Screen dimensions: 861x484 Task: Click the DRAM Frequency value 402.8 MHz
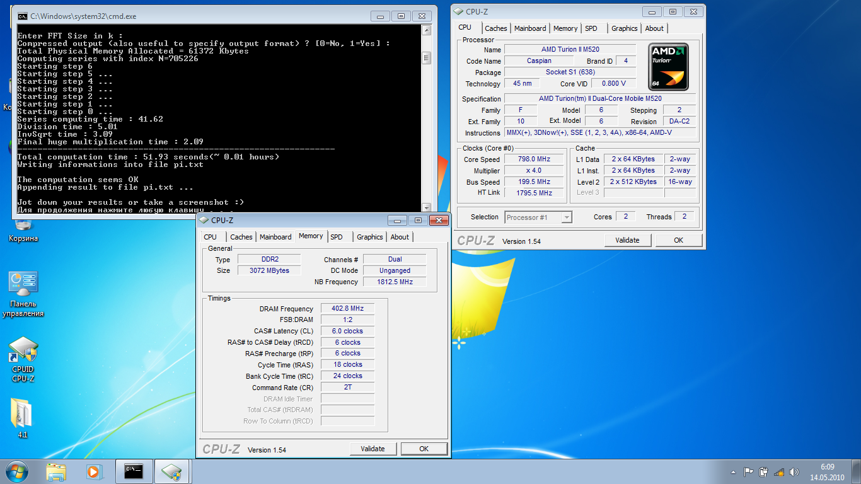tap(347, 309)
